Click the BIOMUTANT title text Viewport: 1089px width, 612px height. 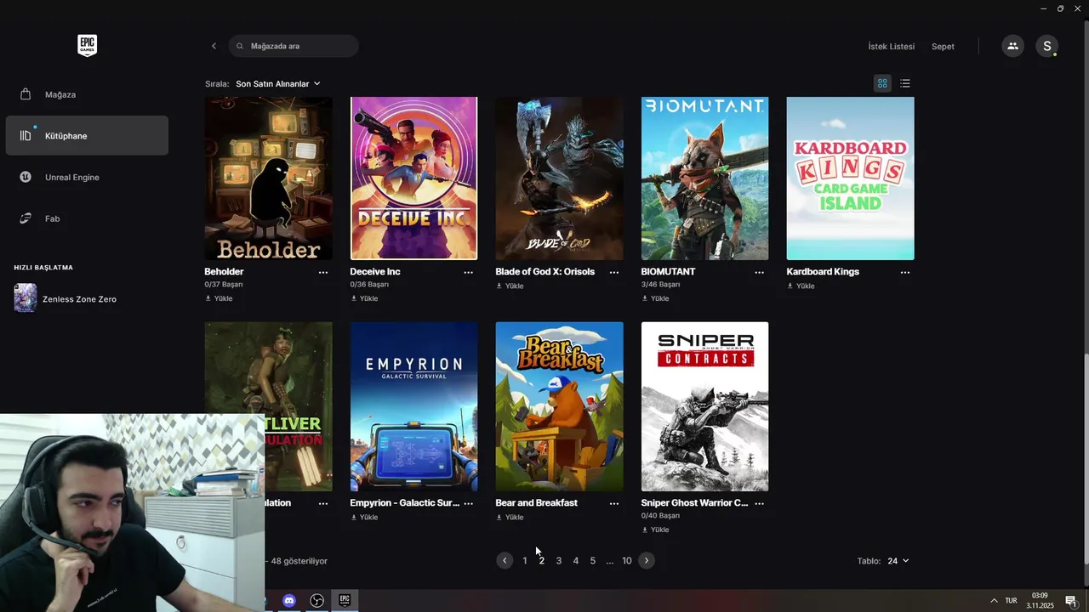[x=669, y=272]
